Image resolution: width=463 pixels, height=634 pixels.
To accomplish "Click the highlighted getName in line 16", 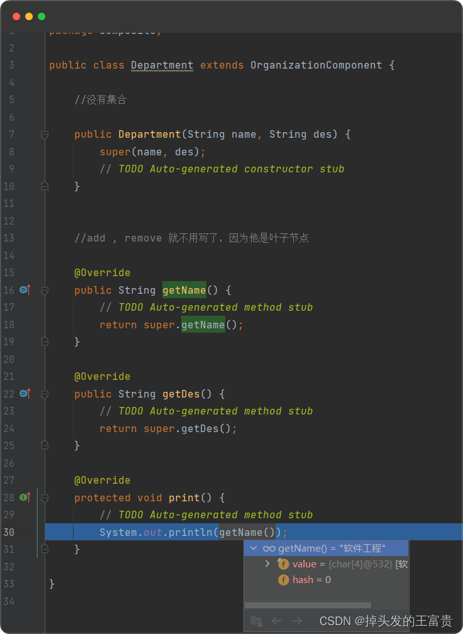I will (x=184, y=291).
